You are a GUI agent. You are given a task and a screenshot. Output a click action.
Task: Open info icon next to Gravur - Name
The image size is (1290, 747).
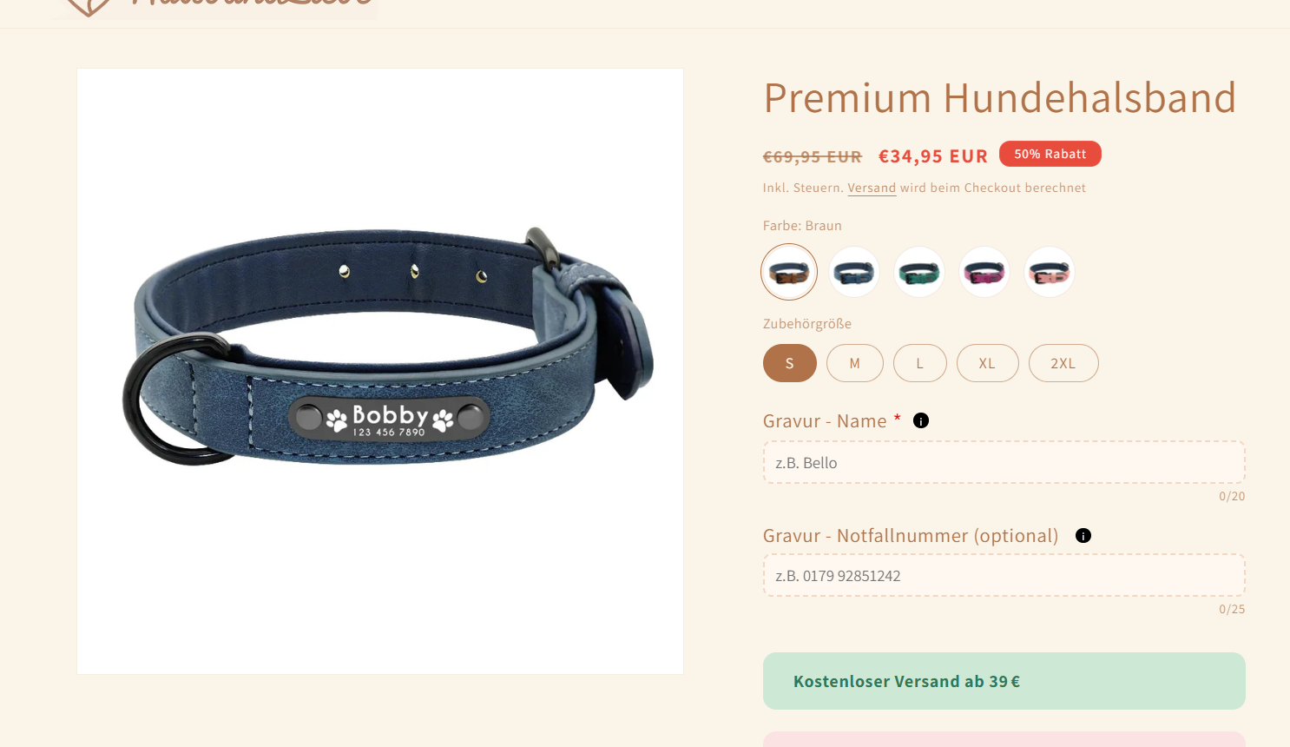pyautogui.click(x=921, y=420)
